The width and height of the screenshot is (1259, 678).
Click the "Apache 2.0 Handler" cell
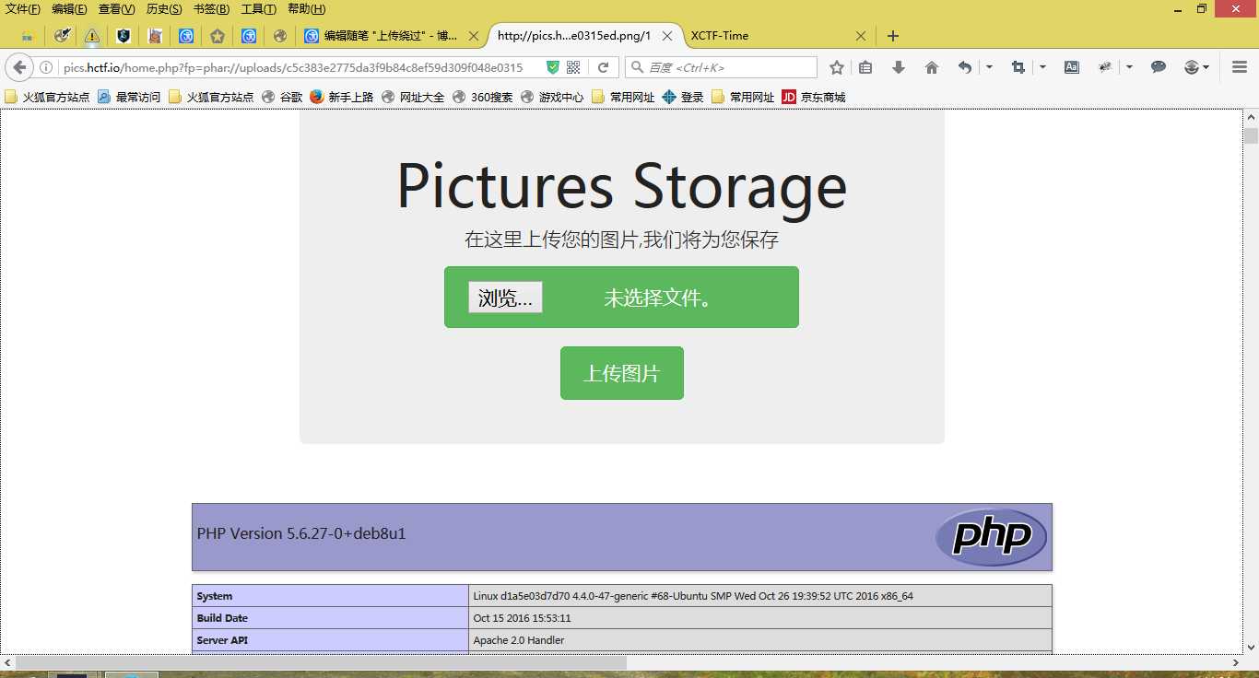click(519, 640)
